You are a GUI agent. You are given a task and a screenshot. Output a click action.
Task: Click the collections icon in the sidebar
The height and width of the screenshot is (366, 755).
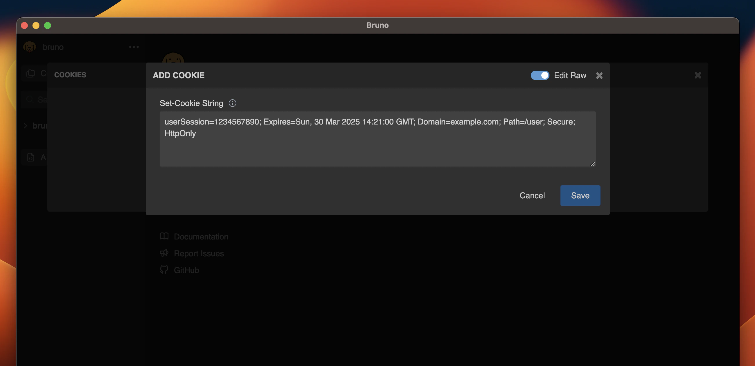pyautogui.click(x=31, y=73)
